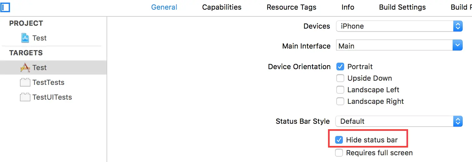Open the Build Settings tab

pyautogui.click(x=402, y=7)
